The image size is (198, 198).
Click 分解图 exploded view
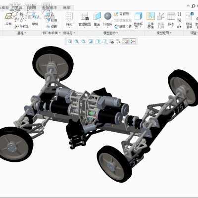[x=122, y=14]
